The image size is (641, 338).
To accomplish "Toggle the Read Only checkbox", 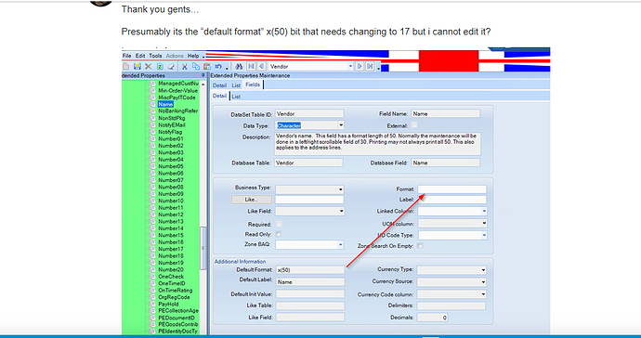I will click(x=279, y=234).
